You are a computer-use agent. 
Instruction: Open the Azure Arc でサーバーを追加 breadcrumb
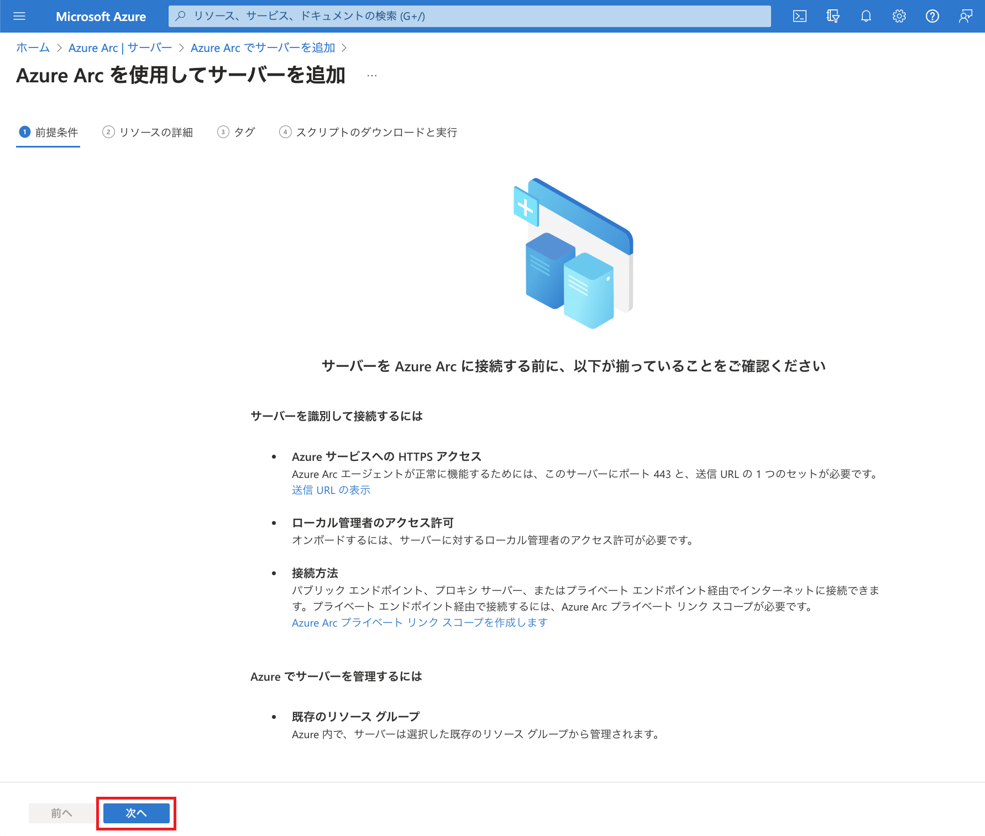click(x=263, y=48)
